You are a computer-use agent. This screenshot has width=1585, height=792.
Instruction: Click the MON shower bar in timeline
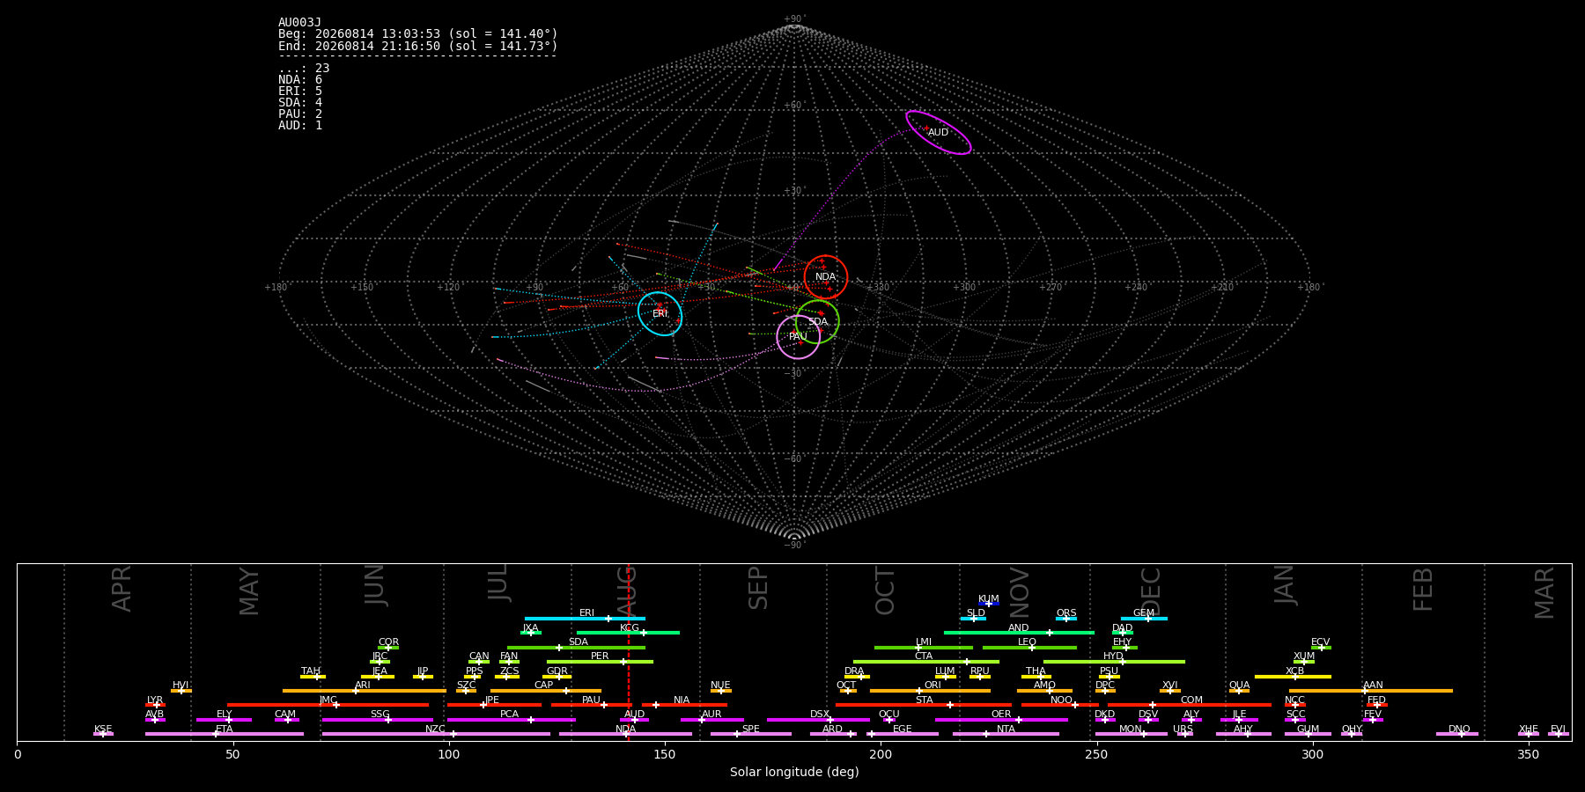pos(1132,734)
